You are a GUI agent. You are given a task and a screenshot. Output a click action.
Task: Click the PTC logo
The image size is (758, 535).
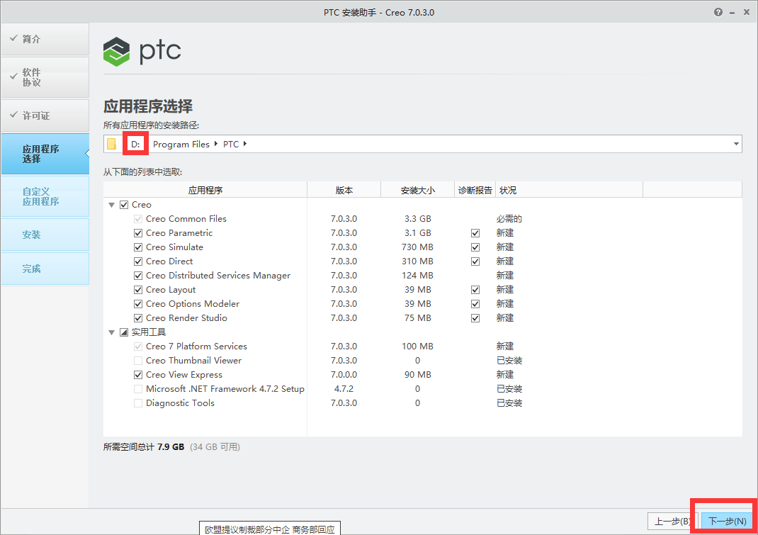[142, 51]
